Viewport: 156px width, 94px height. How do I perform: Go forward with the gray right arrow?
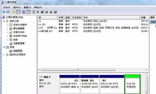[8, 12]
